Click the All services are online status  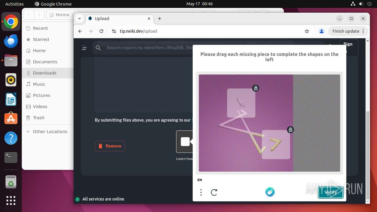click(x=100, y=199)
